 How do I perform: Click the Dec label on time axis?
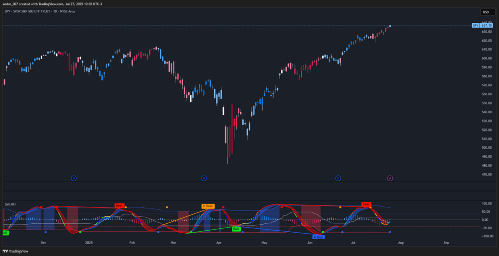43,243
